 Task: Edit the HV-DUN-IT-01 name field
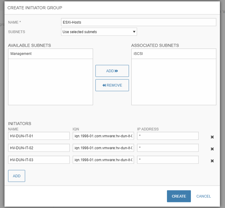(x=39, y=136)
